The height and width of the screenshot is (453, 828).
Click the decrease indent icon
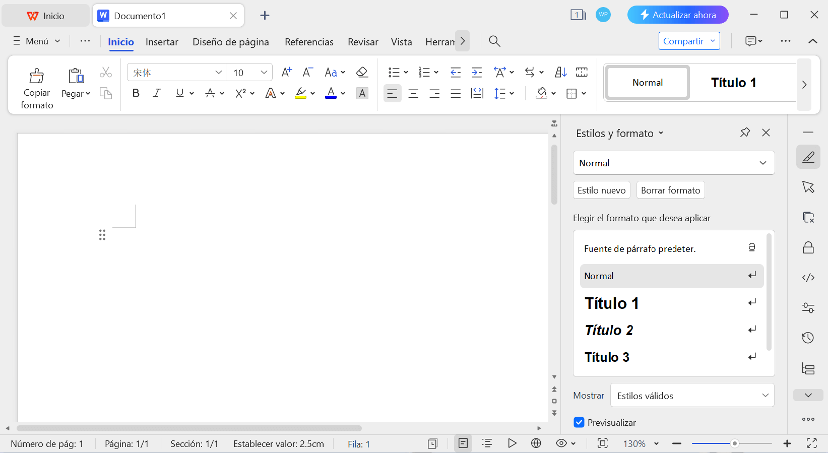coord(456,72)
